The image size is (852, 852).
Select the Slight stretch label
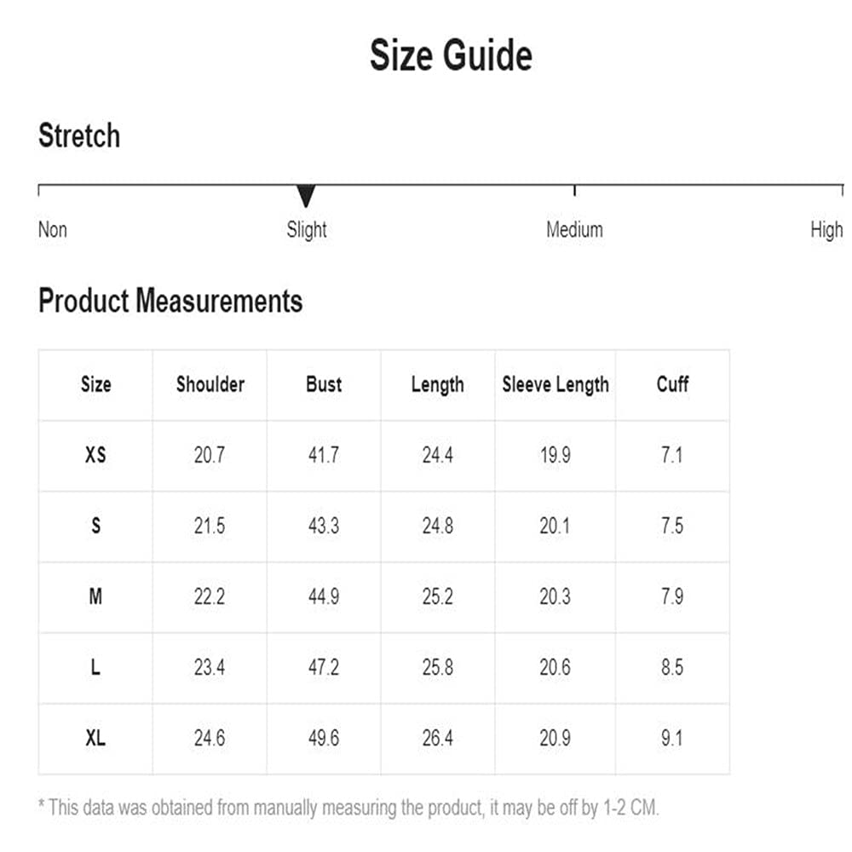[x=307, y=230]
